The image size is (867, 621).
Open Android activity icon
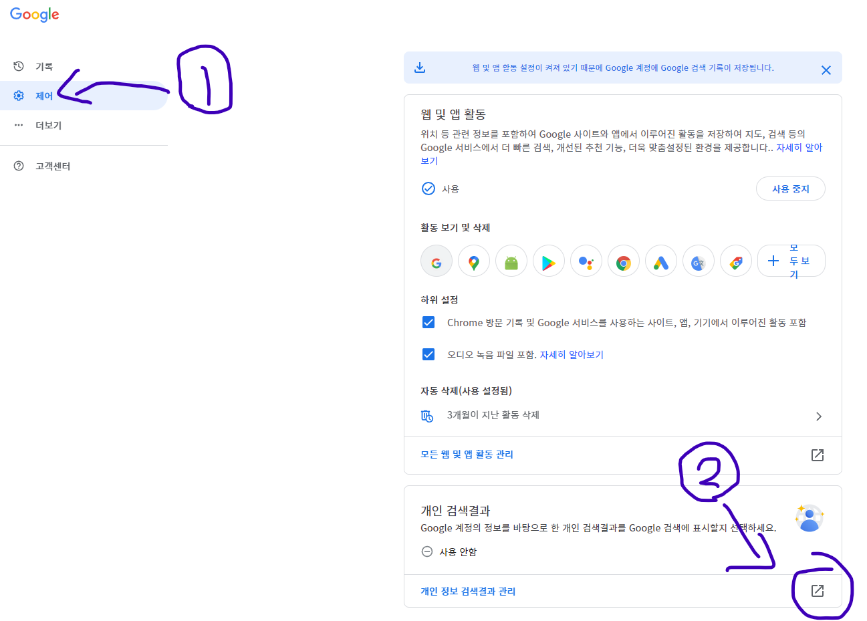(511, 261)
